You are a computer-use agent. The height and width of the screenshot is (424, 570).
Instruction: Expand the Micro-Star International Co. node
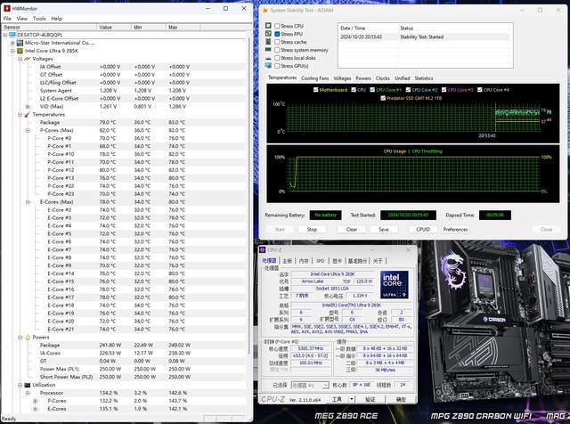[x=12, y=43]
